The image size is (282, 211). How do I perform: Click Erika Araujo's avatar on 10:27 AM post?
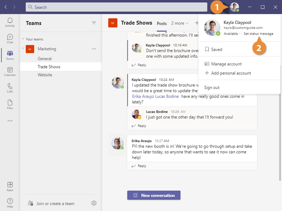coord(118,143)
